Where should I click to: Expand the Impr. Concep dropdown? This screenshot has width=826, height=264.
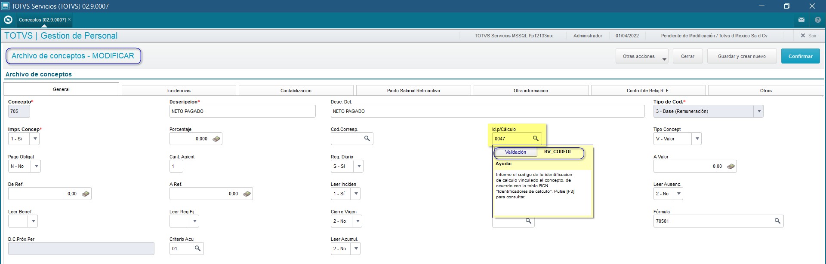click(35, 139)
